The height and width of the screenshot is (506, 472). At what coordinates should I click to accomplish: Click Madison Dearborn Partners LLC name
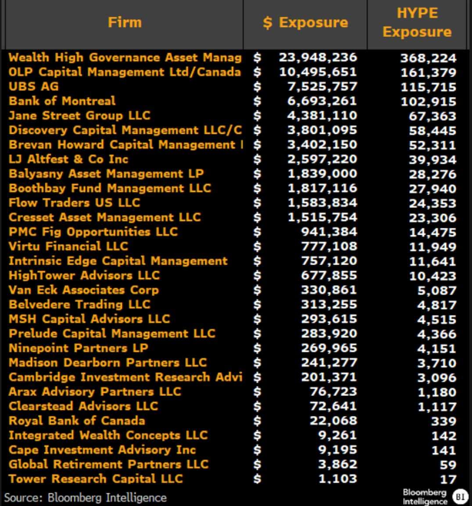click(107, 362)
